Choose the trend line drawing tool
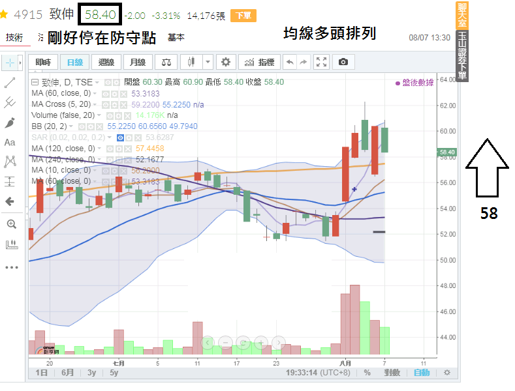The image size is (515, 391). tap(10, 83)
